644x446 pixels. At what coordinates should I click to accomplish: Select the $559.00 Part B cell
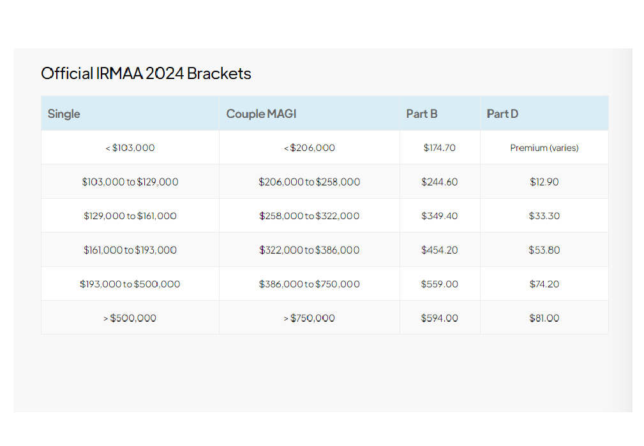click(x=440, y=284)
